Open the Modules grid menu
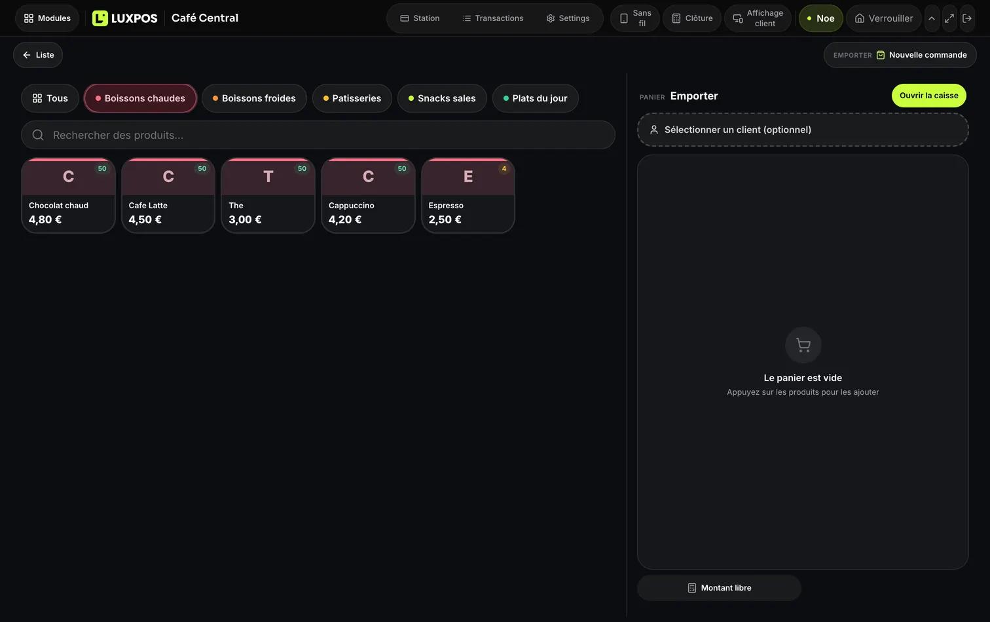 tap(46, 18)
